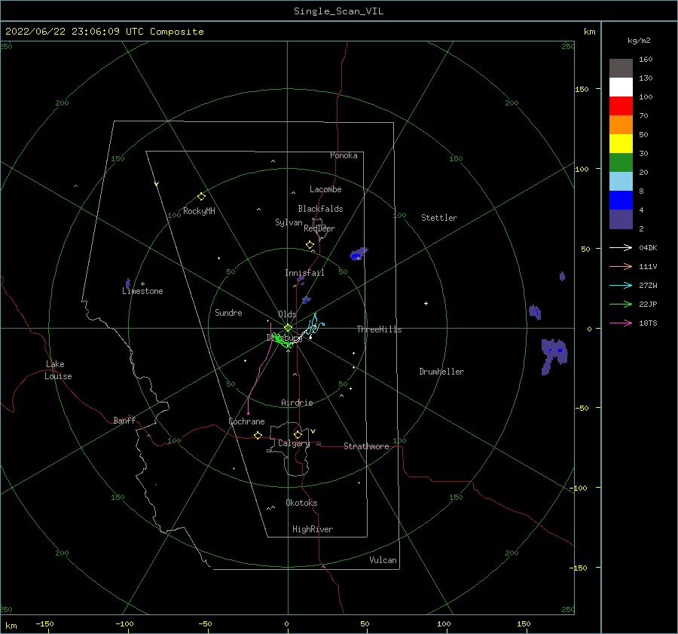678x634 pixels.
Task: Click the RedDeer city label
Action: click(319, 228)
